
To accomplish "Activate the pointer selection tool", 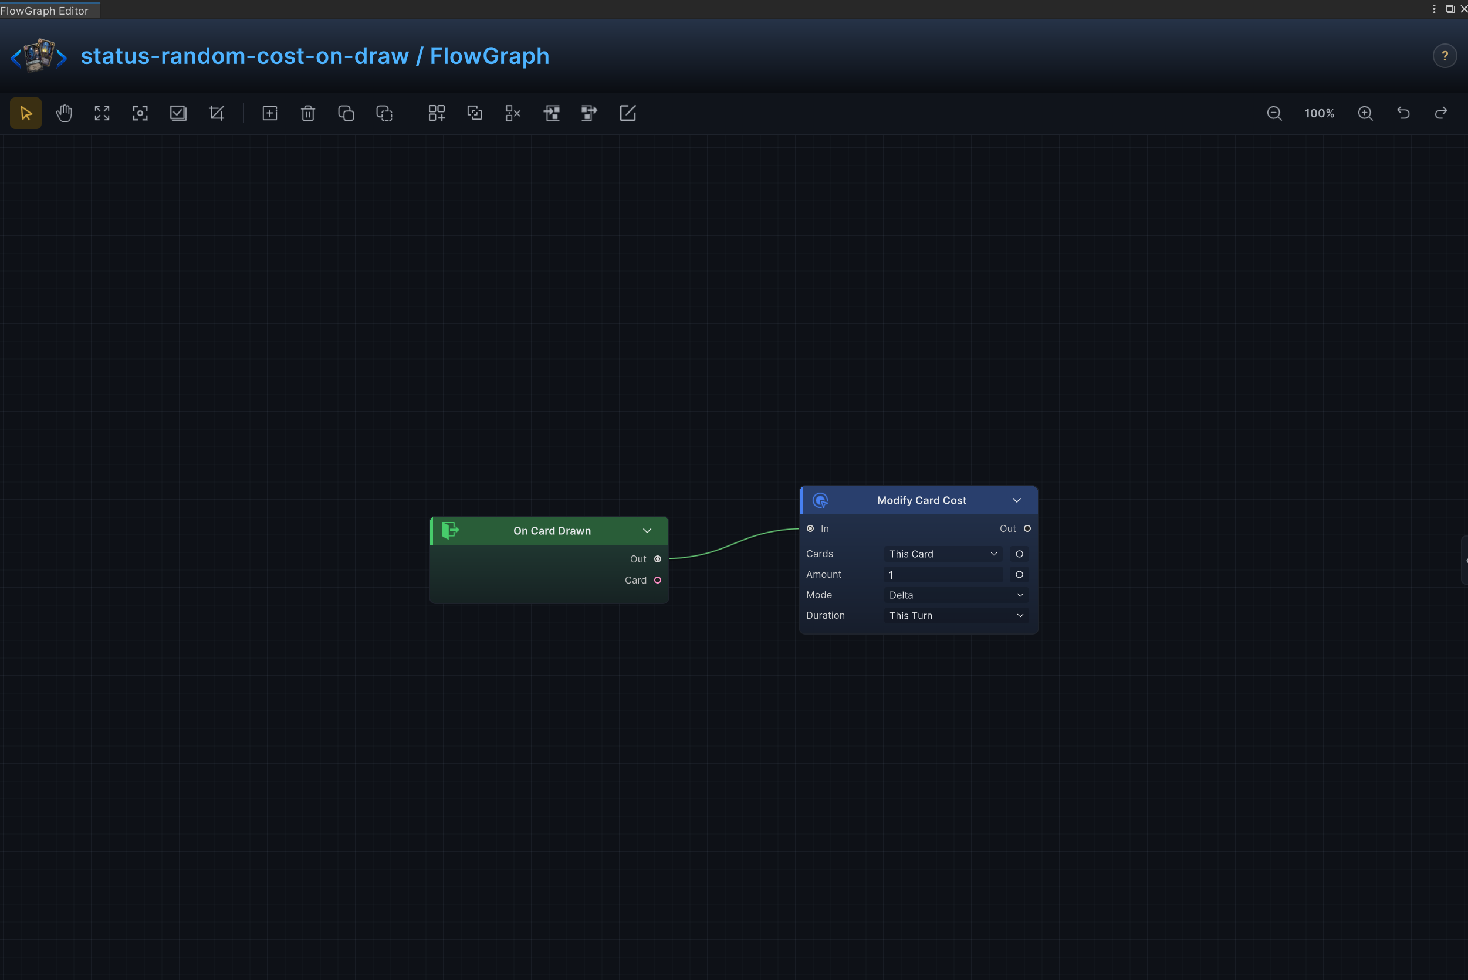I will point(26,113).
